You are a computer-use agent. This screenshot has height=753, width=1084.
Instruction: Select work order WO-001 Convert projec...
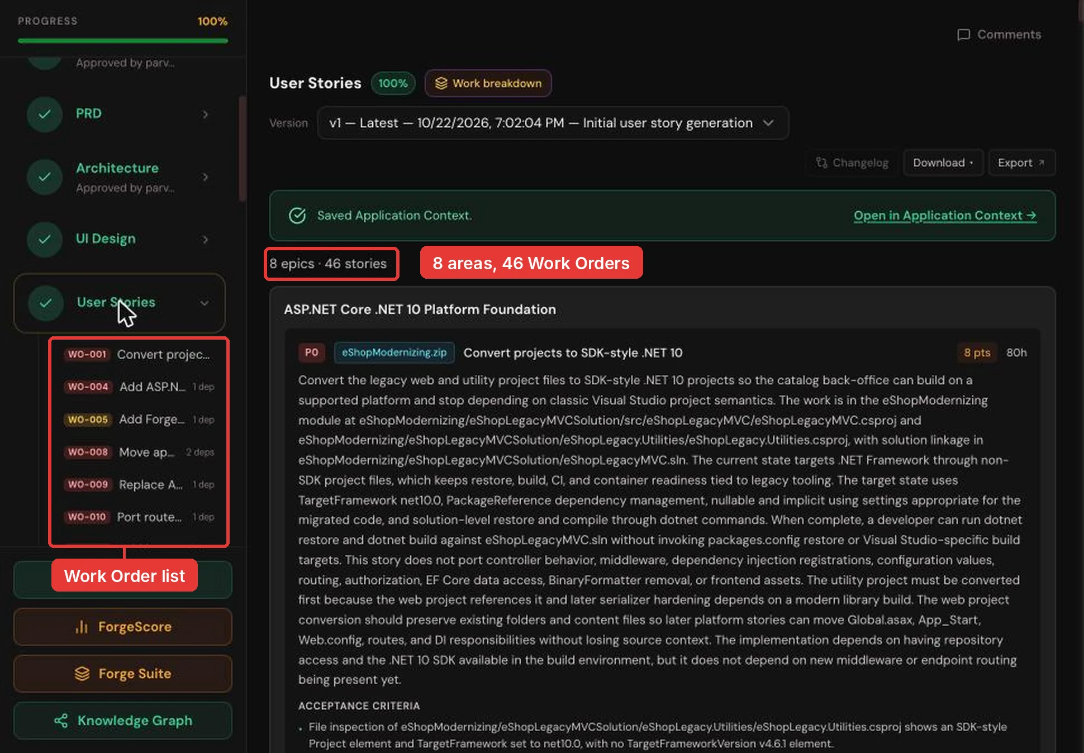pyautogui.click(x=139, y=354)
